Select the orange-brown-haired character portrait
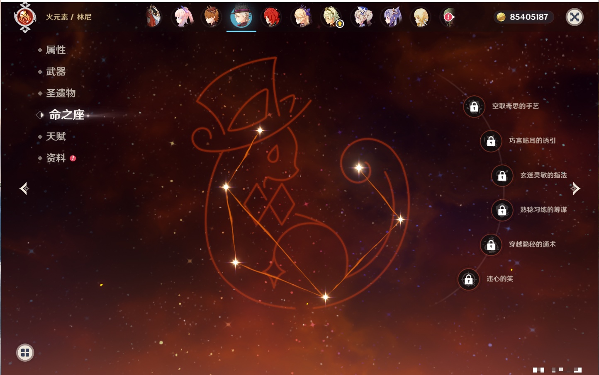The width and height of the screenshot is (599, 375). point(212,17)
